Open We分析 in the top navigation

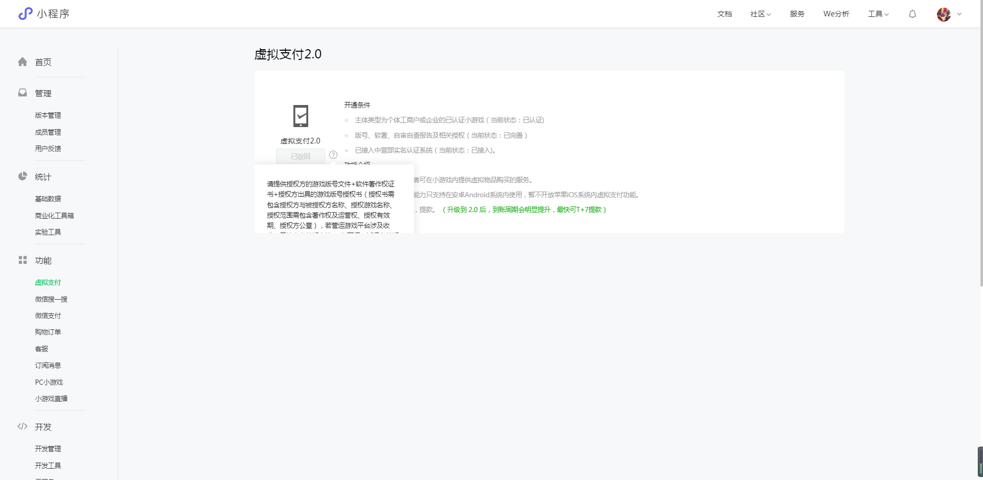pos(836,14)
